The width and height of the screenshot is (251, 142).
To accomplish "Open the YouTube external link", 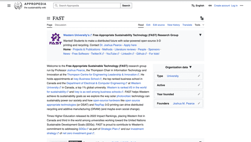I will tap(113, 54).
